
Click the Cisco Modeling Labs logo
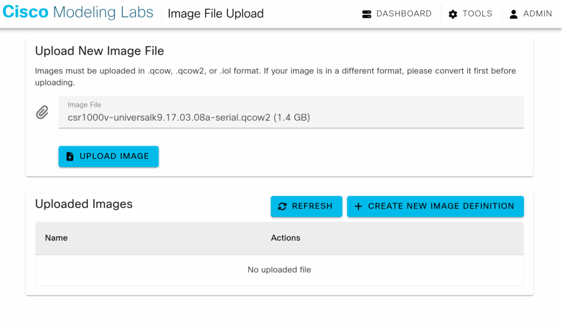point(78,13)
